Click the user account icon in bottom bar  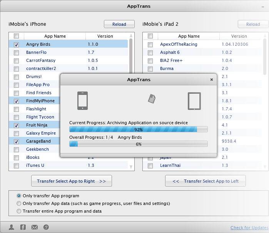[12, 227]
